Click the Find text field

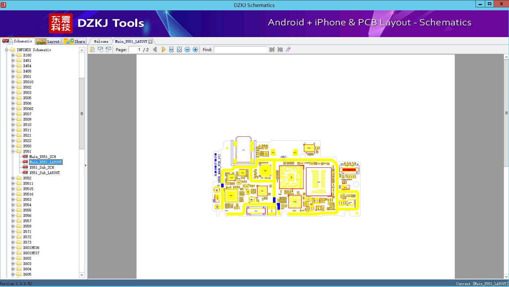[240, 49]
